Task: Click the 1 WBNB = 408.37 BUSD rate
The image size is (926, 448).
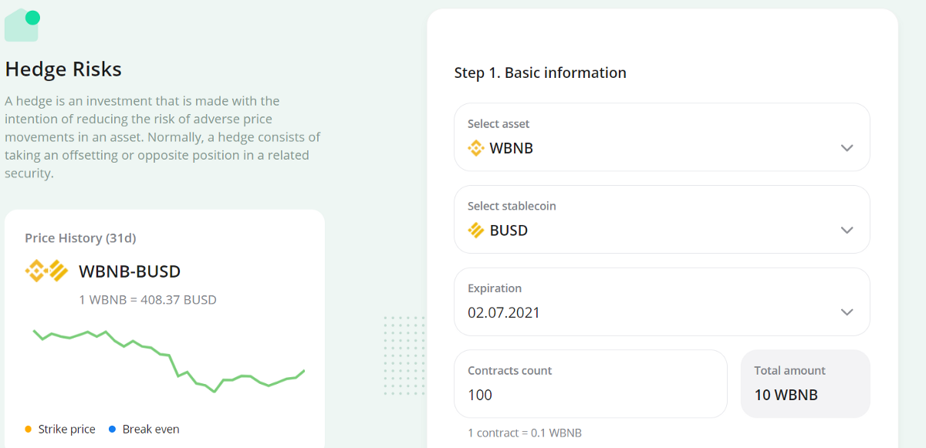Action: click(x=147, y=299)
